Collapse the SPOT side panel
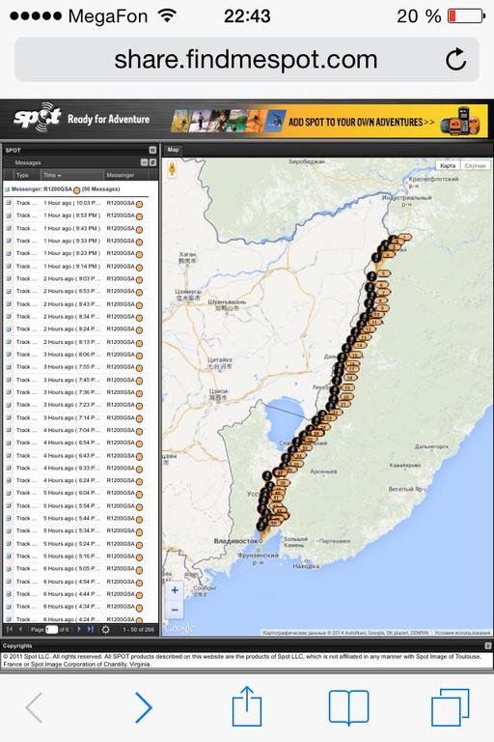The width and height of the screenshot is (494, 742). tap(152, 150)
